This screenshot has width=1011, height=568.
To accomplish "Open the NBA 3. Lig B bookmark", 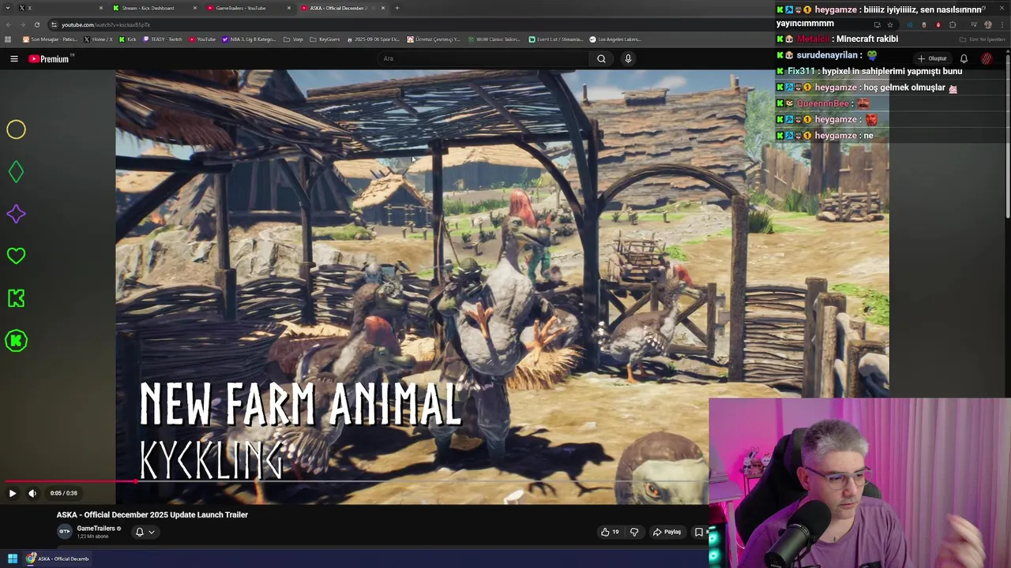I will coord(249,39).
